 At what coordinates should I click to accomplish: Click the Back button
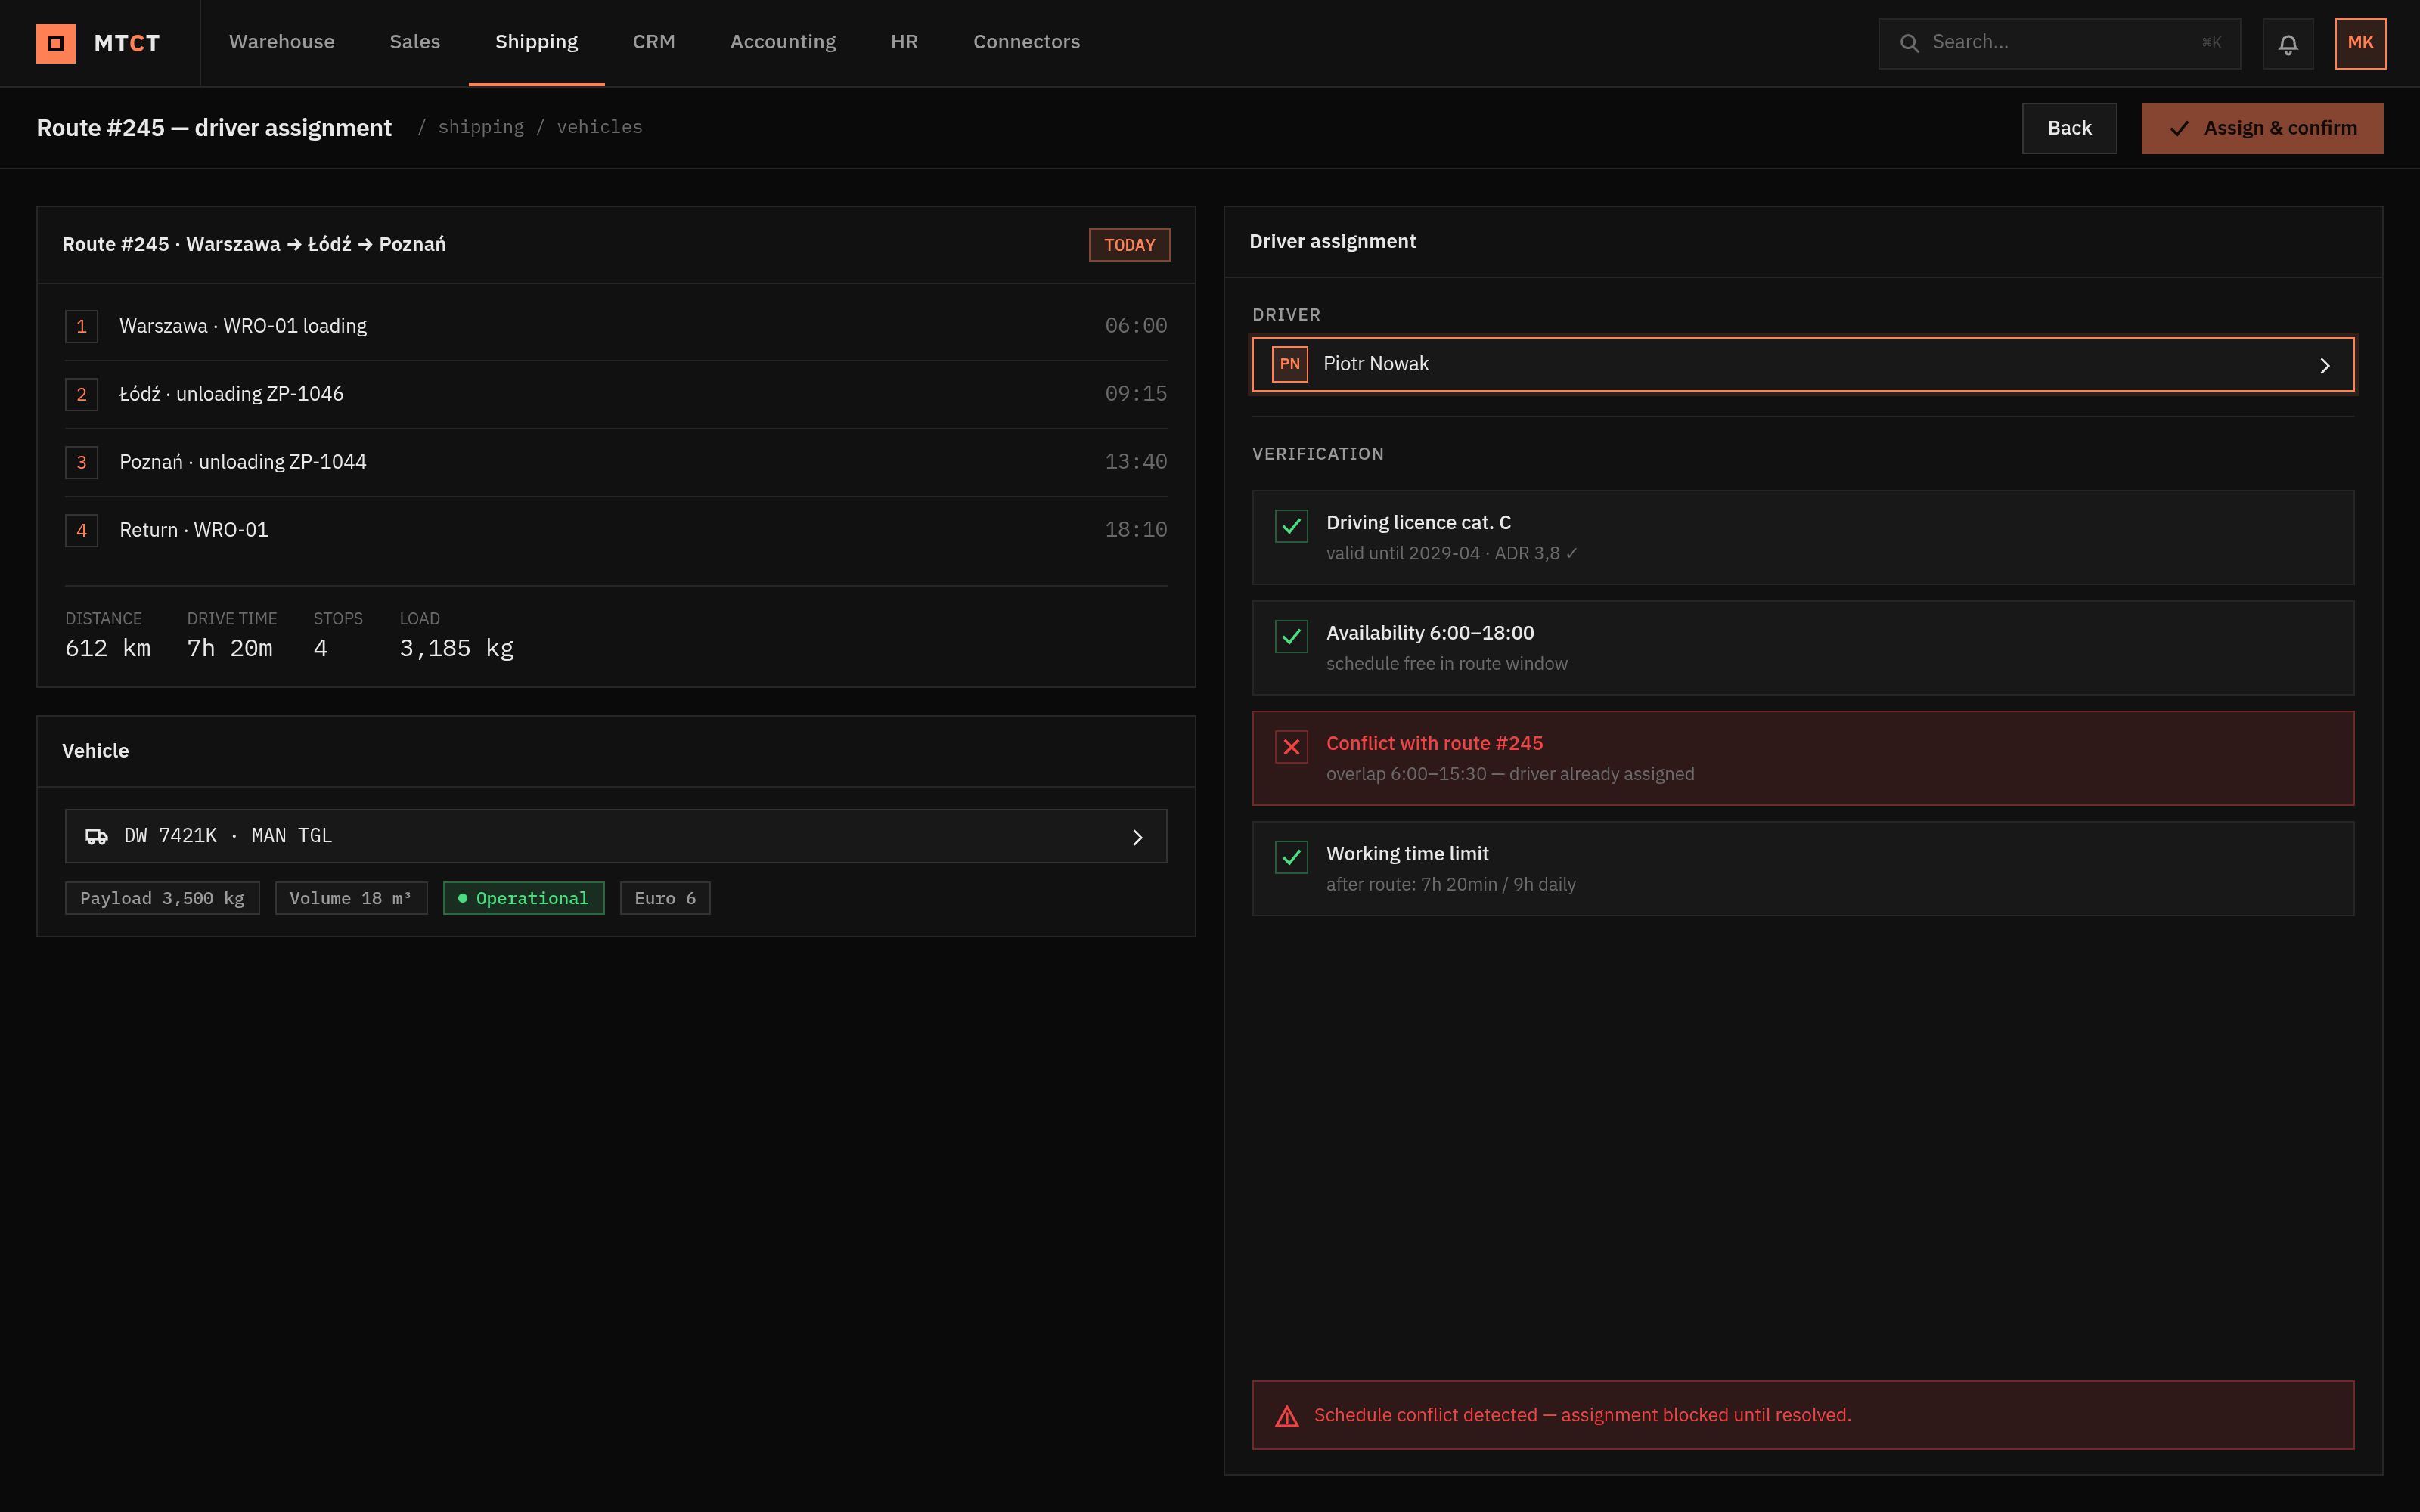tap(2069, 128)
